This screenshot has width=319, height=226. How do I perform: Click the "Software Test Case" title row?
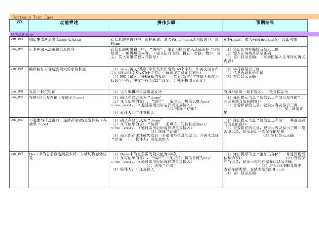click(33, 17)
